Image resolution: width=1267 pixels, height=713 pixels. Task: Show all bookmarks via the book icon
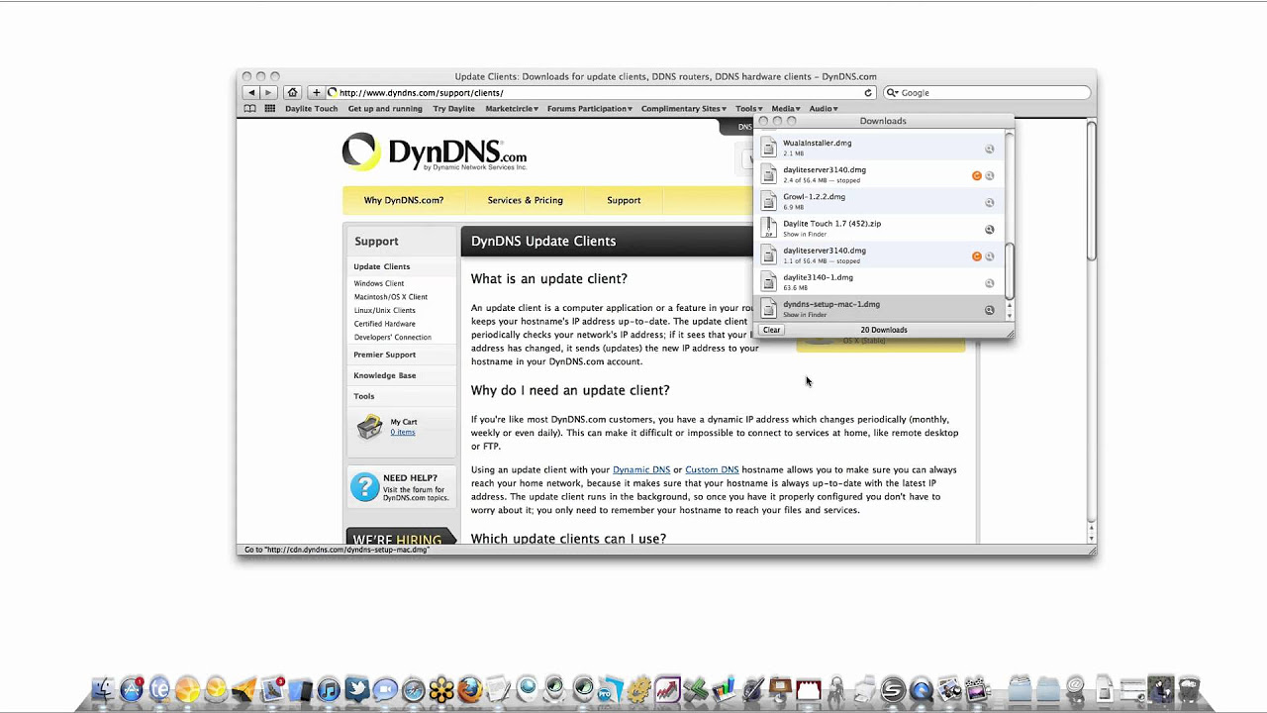(x=250, y=109)
